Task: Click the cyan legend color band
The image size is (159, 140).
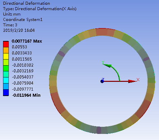Action: 6,80
